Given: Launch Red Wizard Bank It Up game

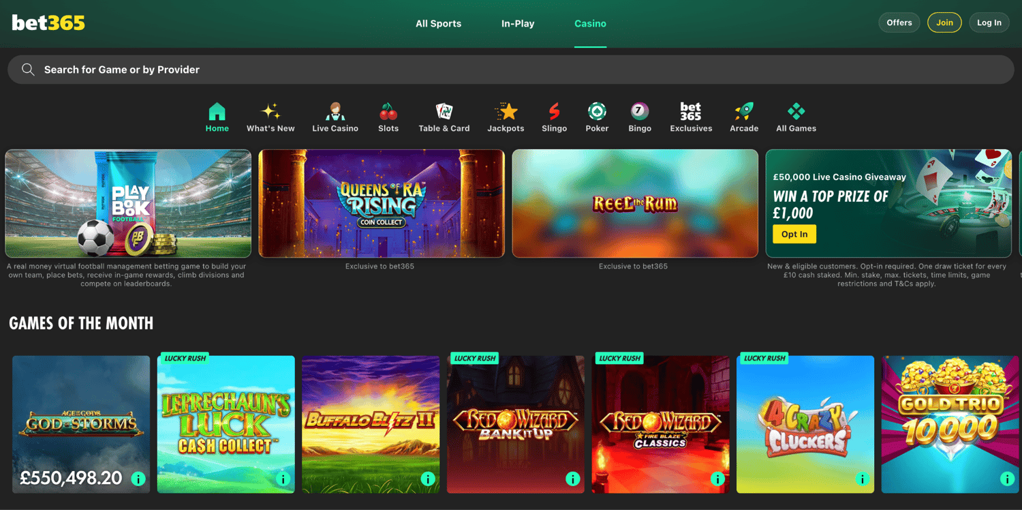Looking at the screenshot, I should pos(516,424).
